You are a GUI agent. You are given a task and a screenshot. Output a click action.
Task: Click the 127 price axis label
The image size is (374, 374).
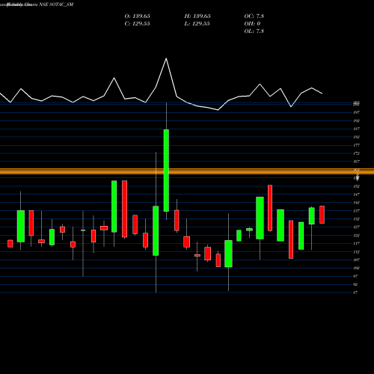pos(357,227)
